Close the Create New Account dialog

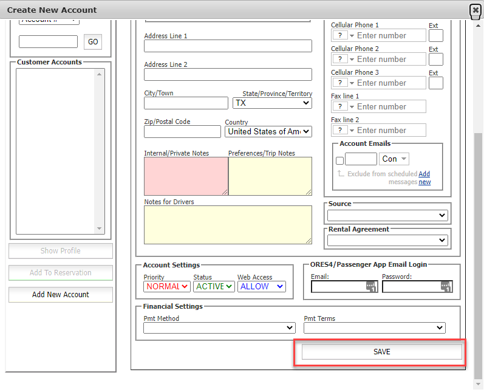pyautogui.click(x=475, y=10)
